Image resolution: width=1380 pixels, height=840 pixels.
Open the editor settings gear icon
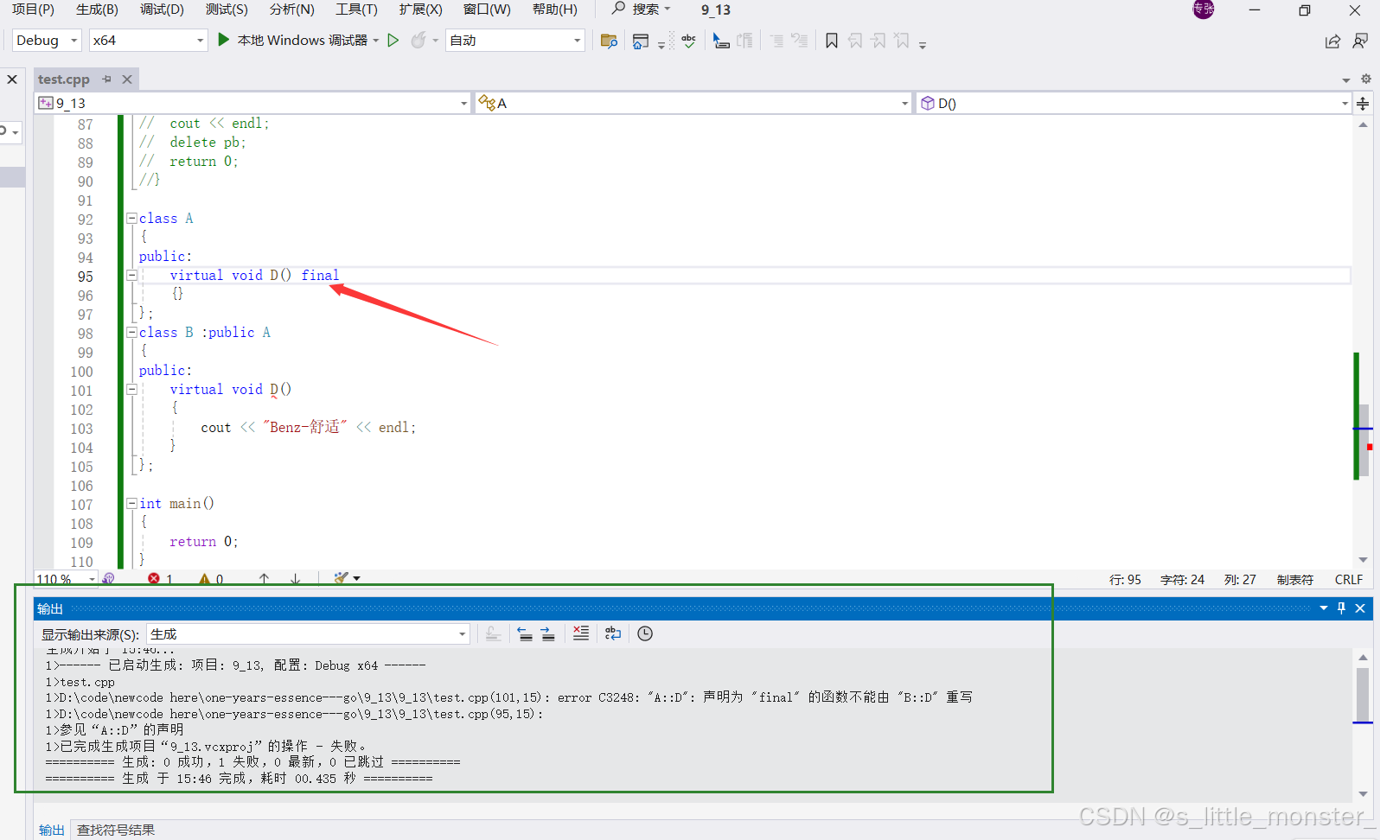click(1366, 79)
